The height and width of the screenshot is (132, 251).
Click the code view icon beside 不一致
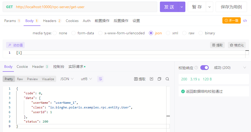245,21
